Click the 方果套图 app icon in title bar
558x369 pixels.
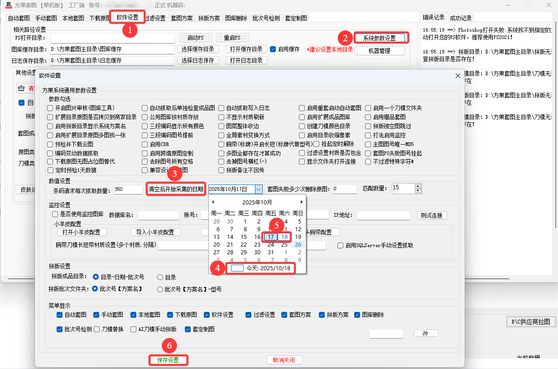8,5
